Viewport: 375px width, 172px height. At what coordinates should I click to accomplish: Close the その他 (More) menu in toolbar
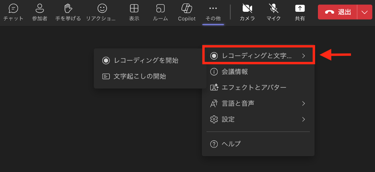(x=213, y=12)
